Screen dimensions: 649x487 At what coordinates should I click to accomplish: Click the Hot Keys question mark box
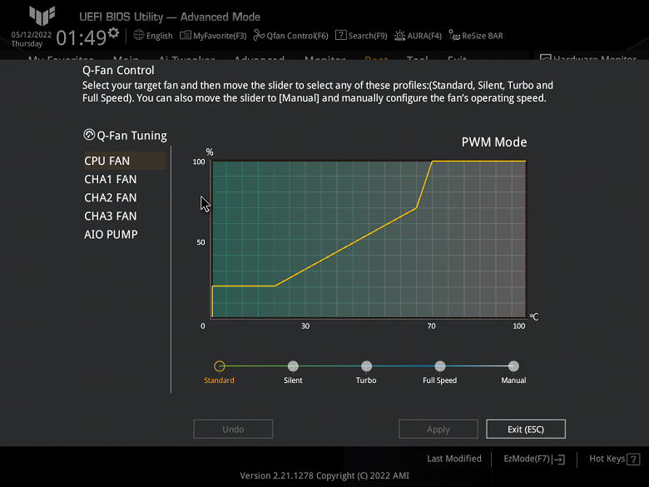click(x=633, y=460)
